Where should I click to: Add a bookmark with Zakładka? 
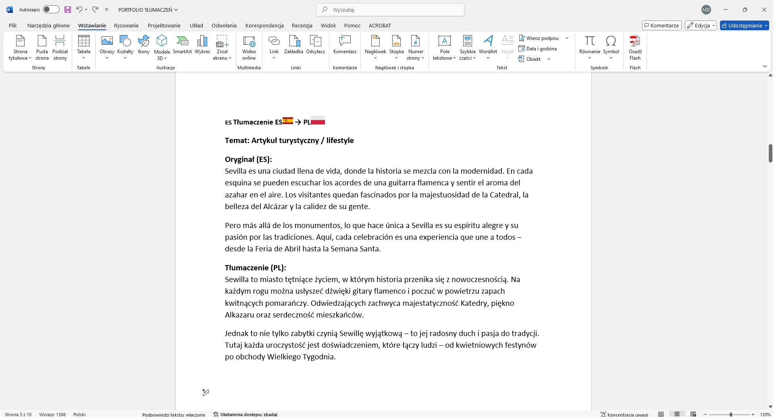(293, 45)
